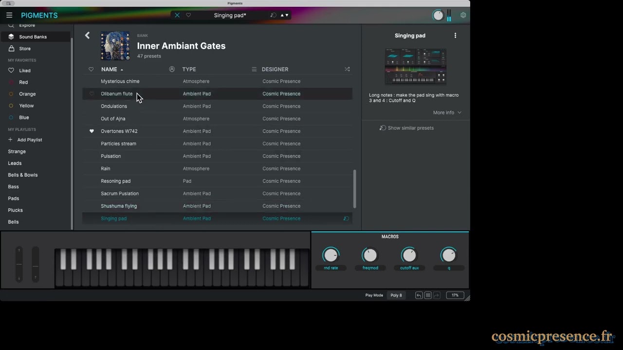The height and width of the screenshot is (350, 623).
Task: Expand More info section
Action: [447, 112]
